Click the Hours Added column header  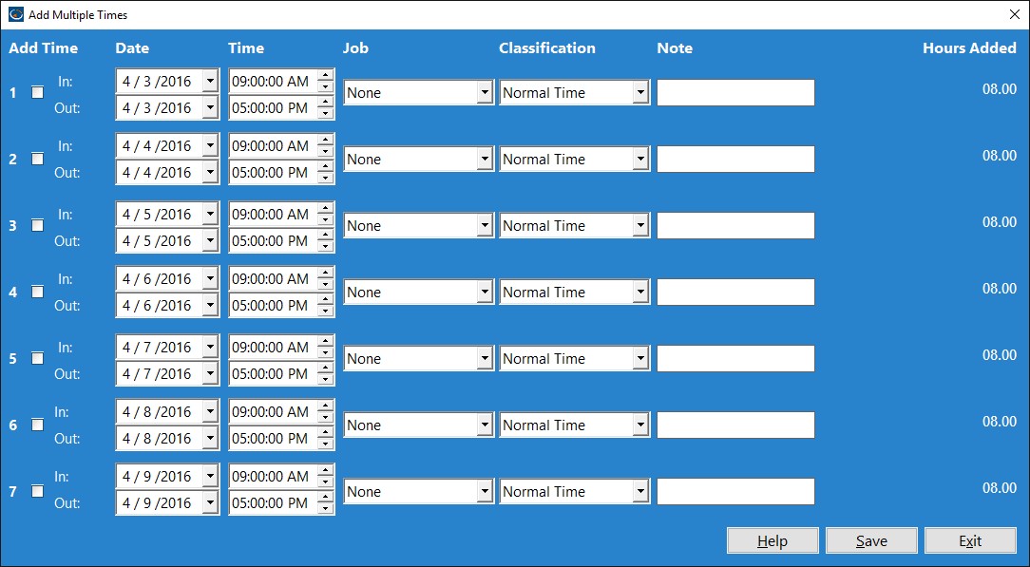(x=969, y=47)
